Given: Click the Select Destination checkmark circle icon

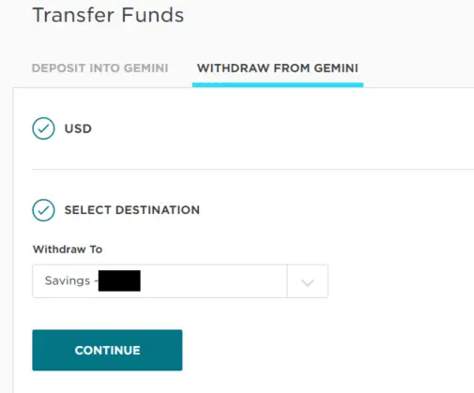Looking at the screenshot, I should coord(43,210).
